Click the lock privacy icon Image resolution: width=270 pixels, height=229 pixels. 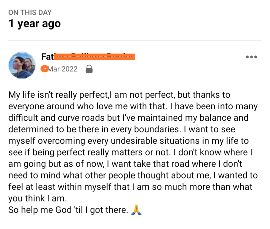[89, 69]
